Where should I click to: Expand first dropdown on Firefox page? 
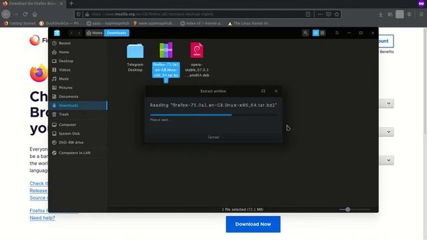point(388,103)
